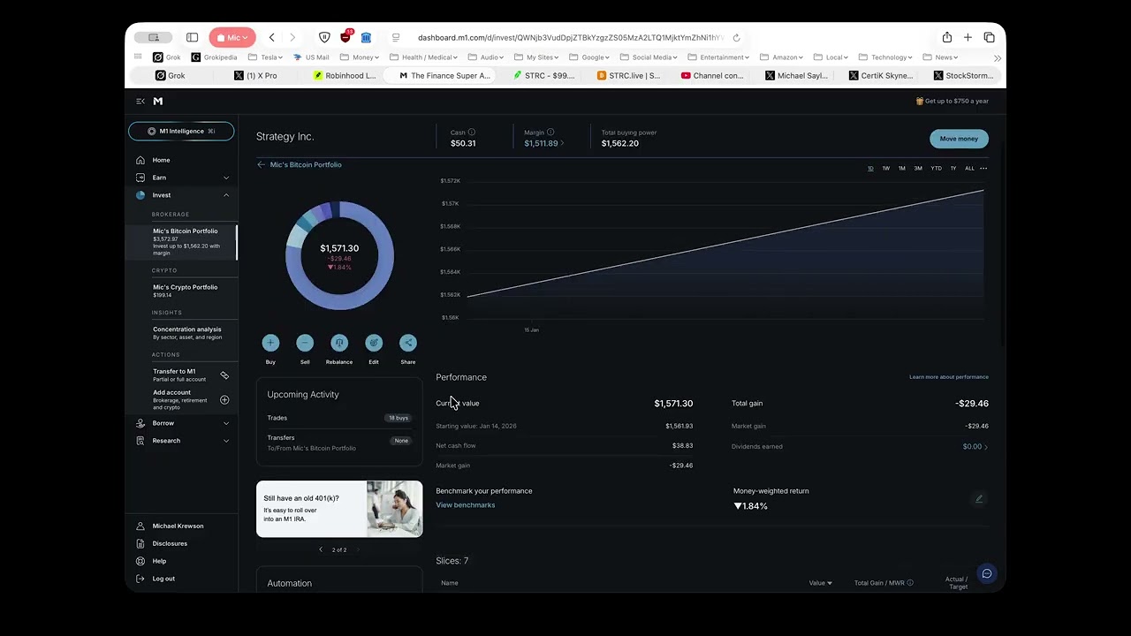Show more bookmarks overflow chevron
1131x636 pixels.
(997, 57)
